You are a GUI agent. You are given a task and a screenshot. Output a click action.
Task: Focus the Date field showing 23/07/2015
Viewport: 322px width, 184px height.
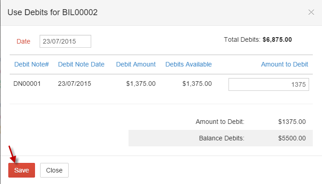pos(65,41)
